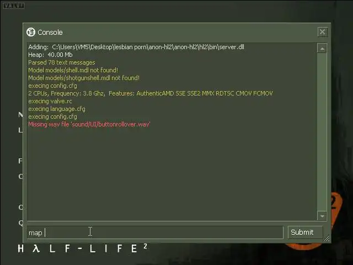
Task: Select the partially hidden "N" main menu item
Action: tap(21, 115)
